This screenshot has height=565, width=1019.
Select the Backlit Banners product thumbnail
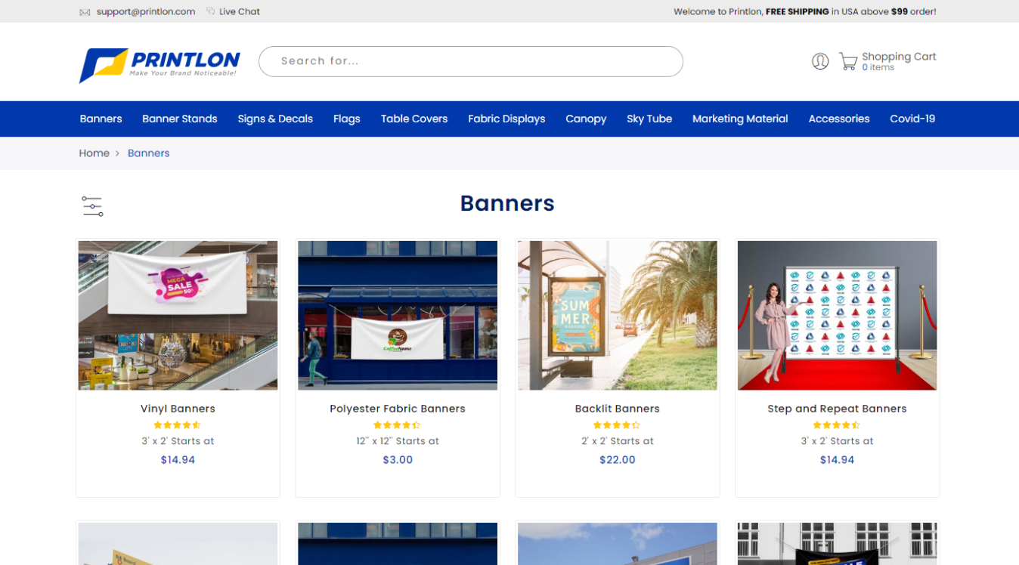coord(618,316)
